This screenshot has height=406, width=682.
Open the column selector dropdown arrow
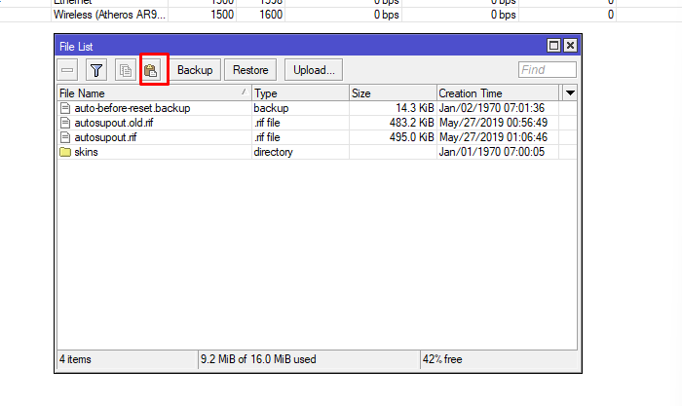coord(570,92)
